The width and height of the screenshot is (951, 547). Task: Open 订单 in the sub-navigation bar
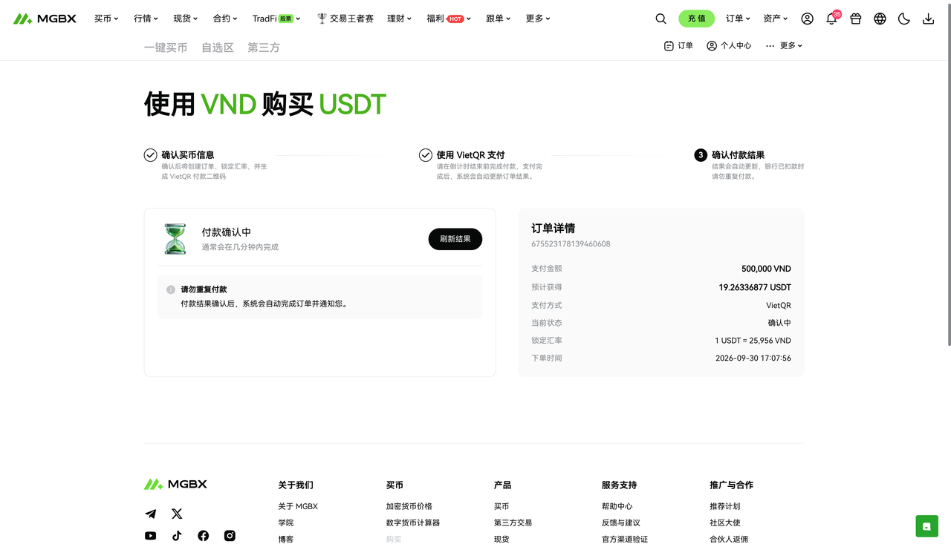click(678, 46)
